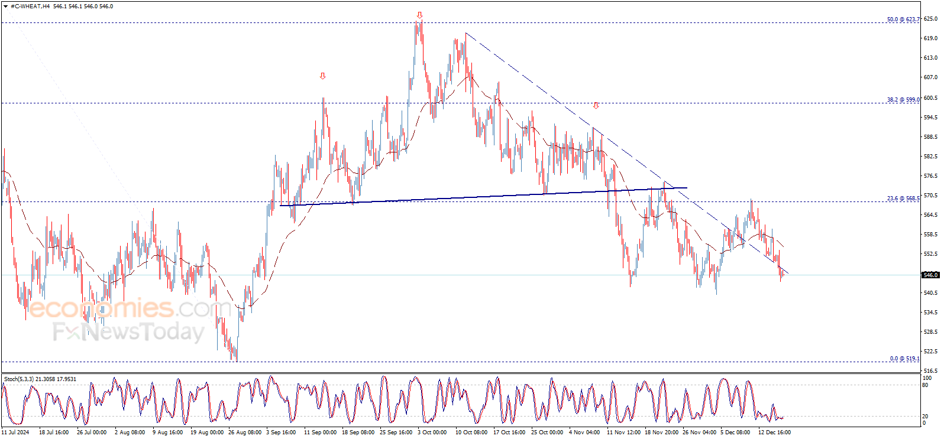The height and width of the screenshot is (439, 944).
Task: Click the stochastic scale value 20
Action: coord(926,417)
